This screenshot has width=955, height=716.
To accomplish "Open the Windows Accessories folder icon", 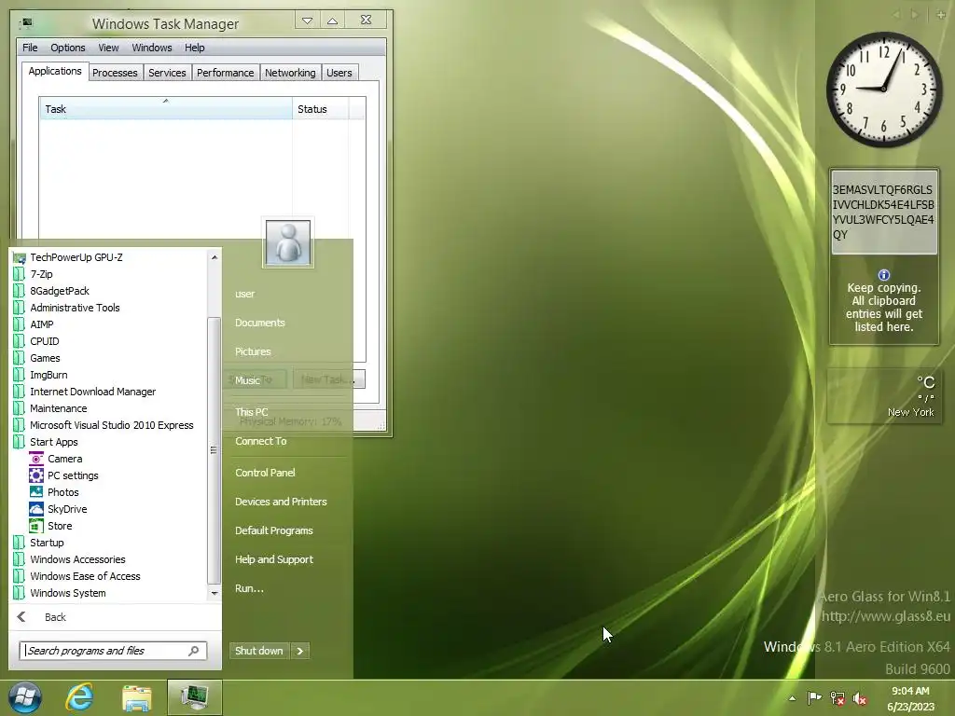I will pos(20,559).
